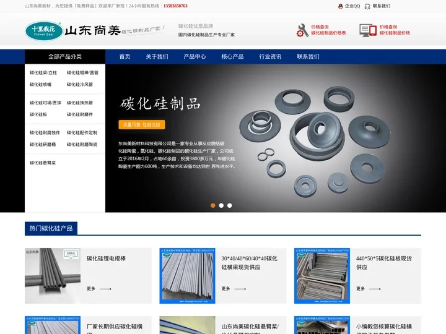Open the top-bar 联系我们 link
This screenshot has width=446, height=334.
[382, 6]
